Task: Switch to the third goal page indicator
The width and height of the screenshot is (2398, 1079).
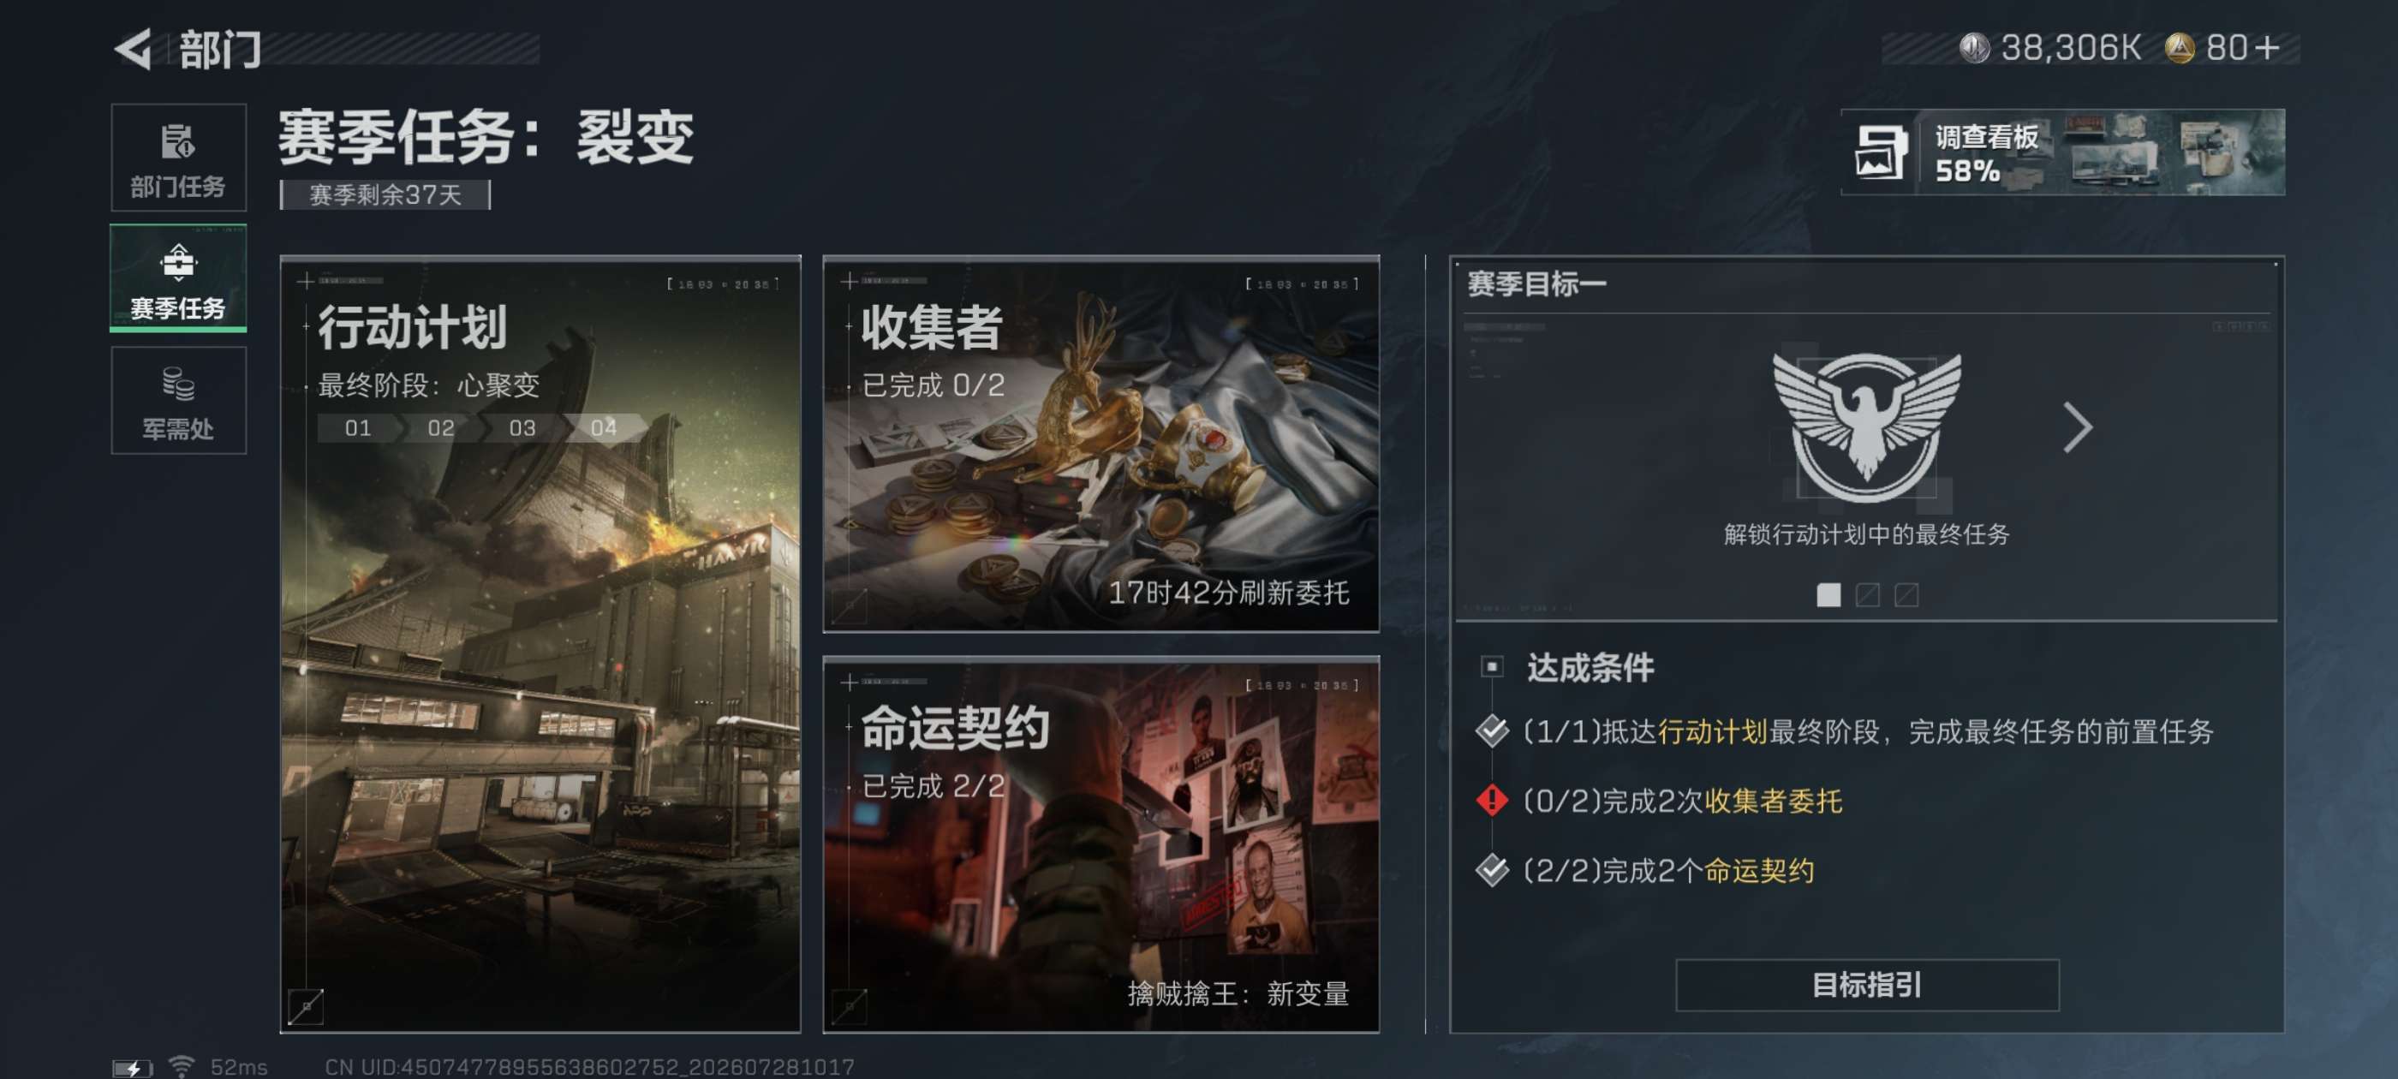Action: (1906, 595)
